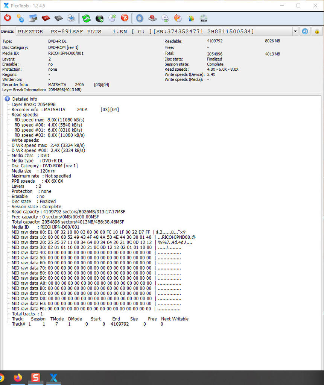324x385 pixels.
Task: Click the red drive device icon
Action: click(x=152, y=18)
